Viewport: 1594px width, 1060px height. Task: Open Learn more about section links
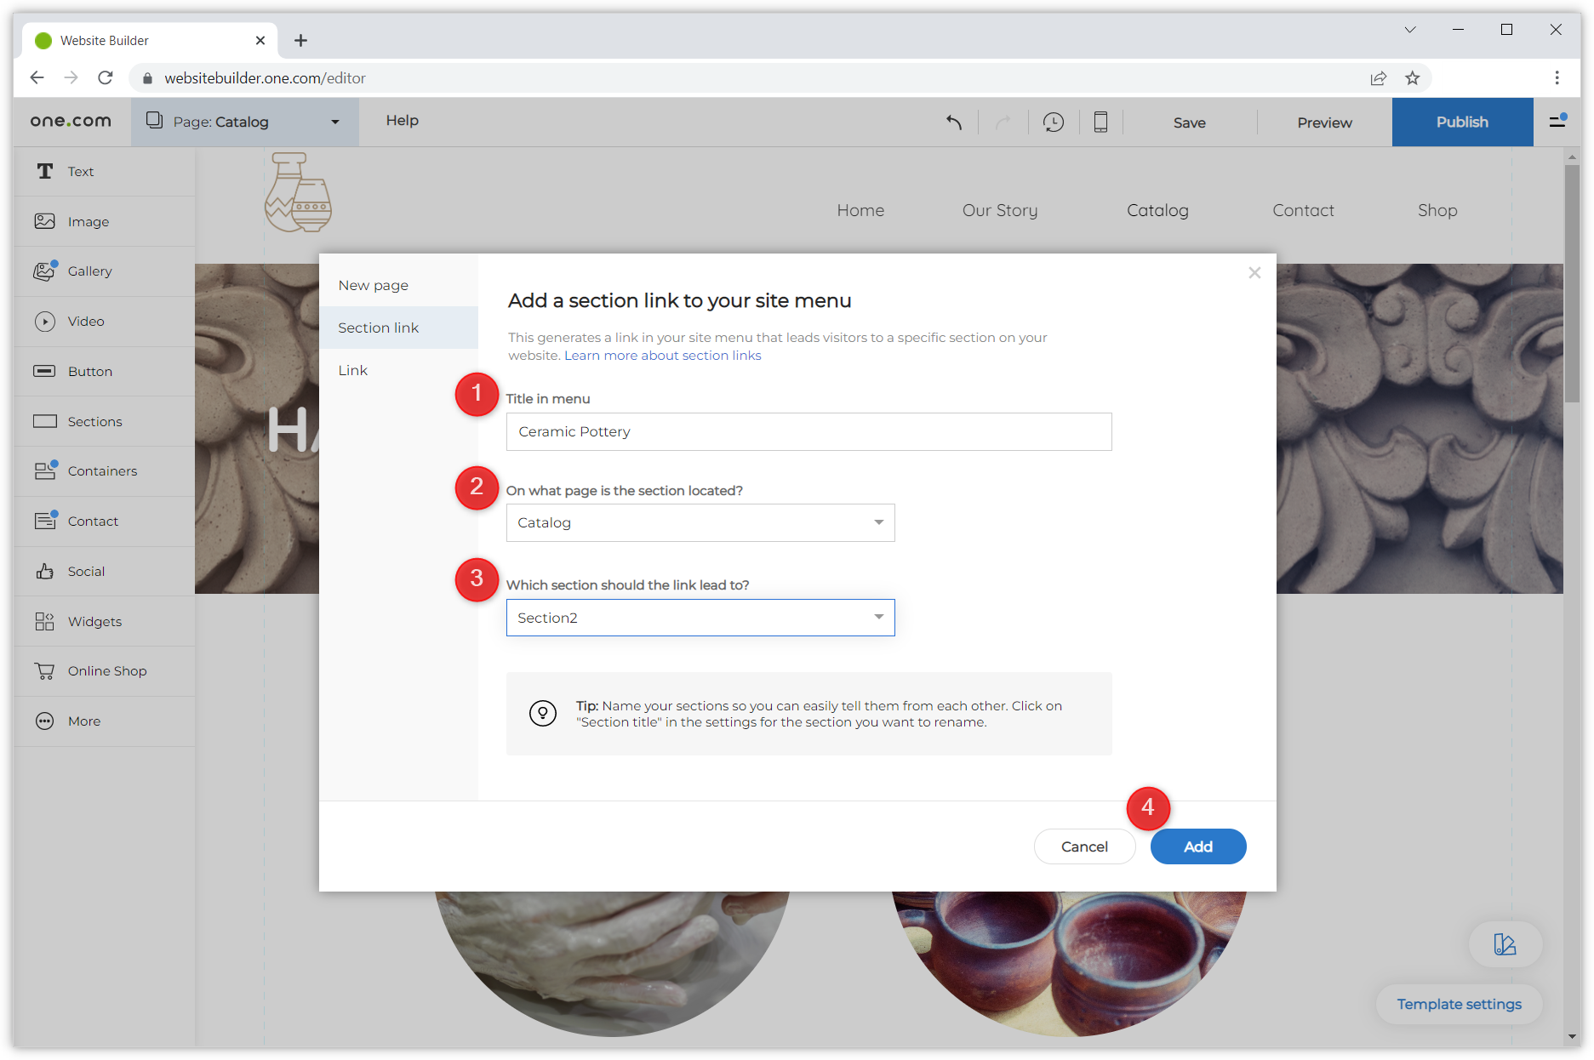pyautogui.click(x=662, y=356)
